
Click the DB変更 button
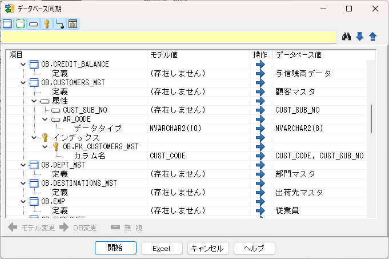(x=78, y=228)
